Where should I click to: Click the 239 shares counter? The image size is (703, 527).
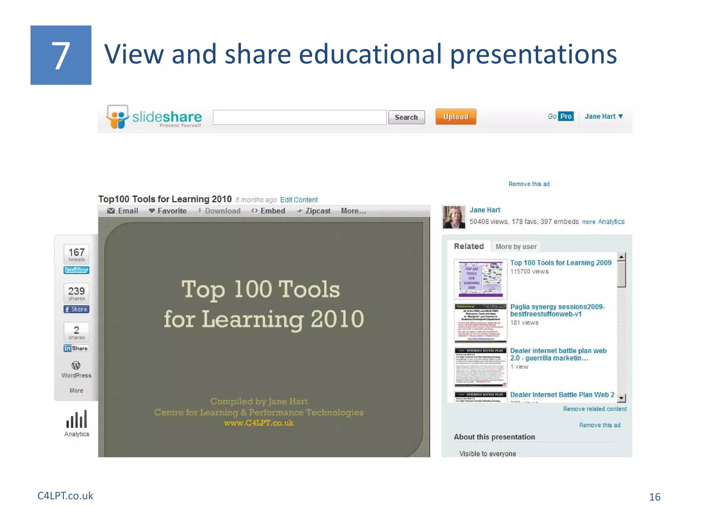pyautogui.click(x=76, y=293)
